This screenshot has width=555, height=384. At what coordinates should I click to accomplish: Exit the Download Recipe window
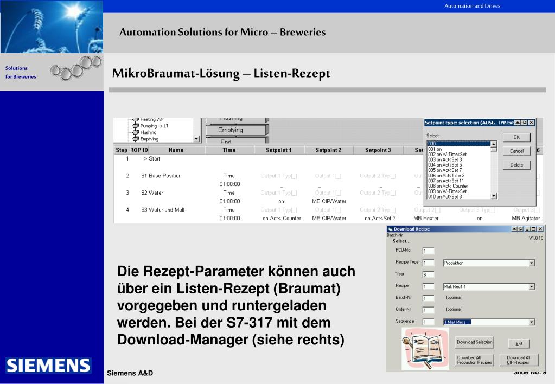pos(519,343)
